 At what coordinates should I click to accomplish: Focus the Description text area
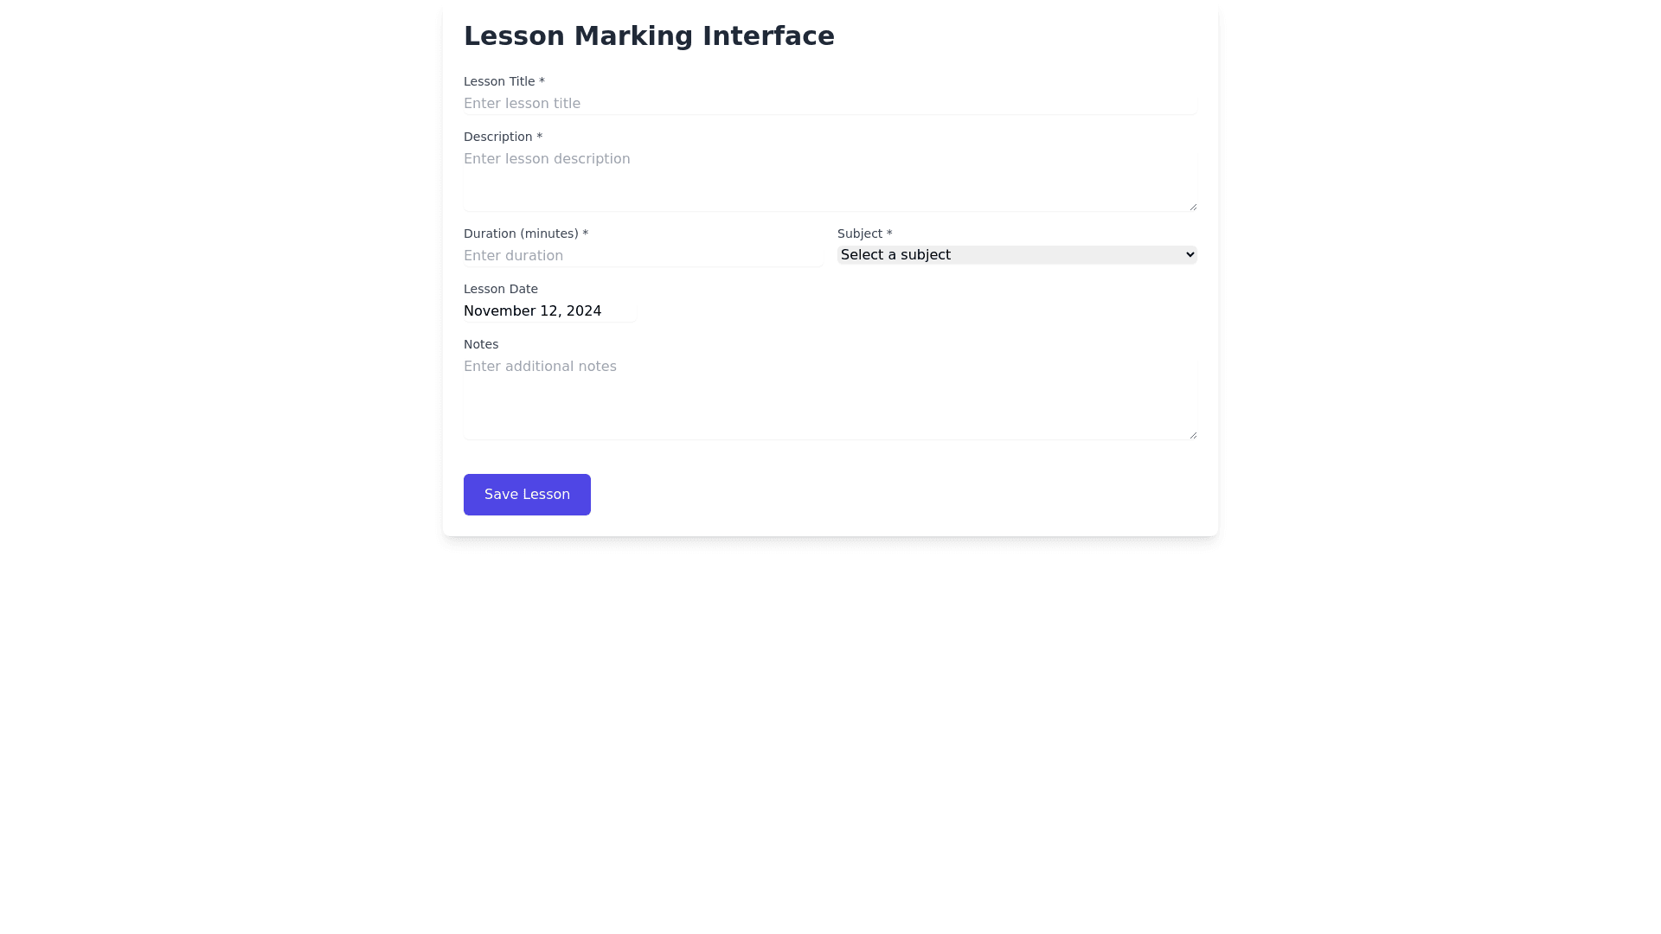830,180
